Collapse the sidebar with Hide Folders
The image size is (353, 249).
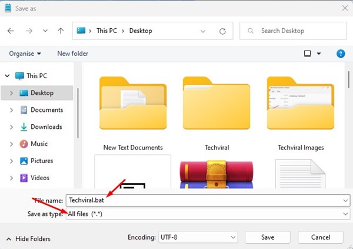coord(28,239)
